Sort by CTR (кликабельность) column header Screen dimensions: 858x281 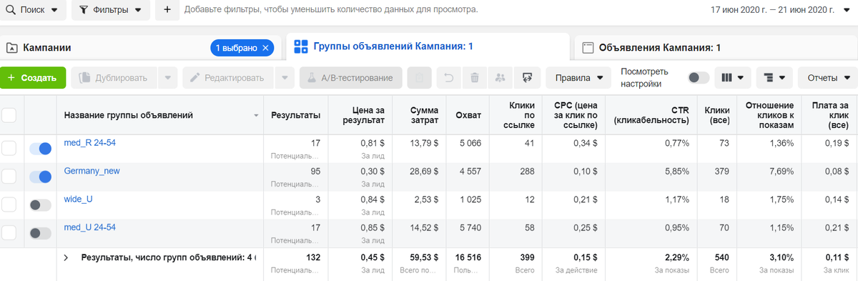(x=651, y=115)
